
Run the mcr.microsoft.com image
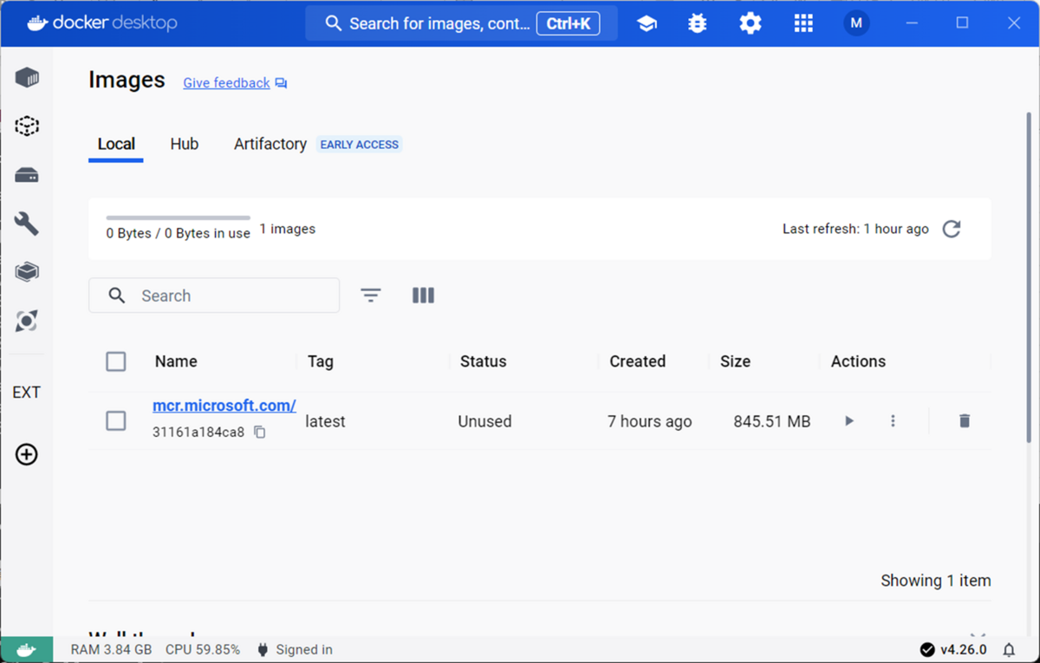849,421
